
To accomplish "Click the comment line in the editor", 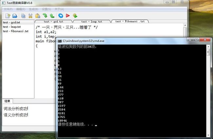I will [67, 27].
